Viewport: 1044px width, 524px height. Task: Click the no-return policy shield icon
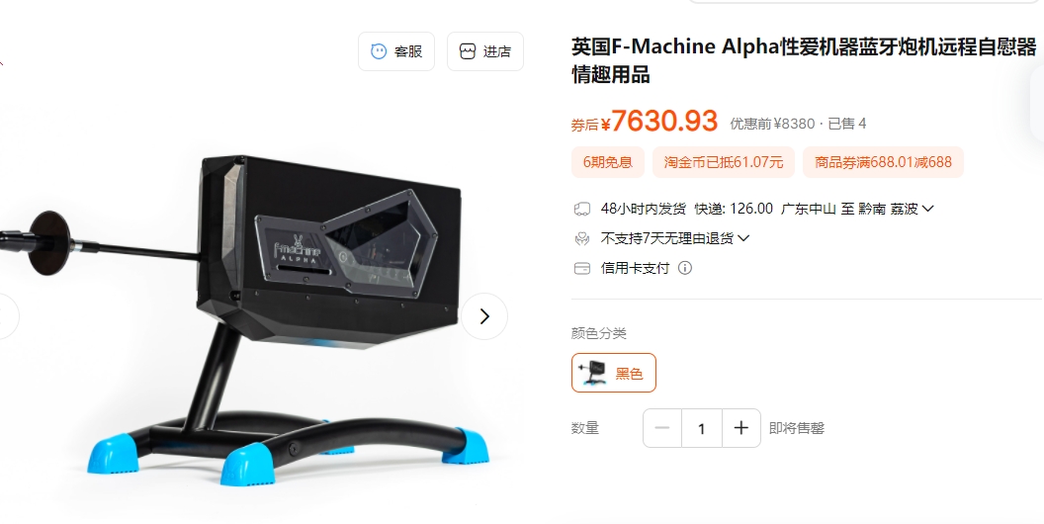tap(582, 238)
